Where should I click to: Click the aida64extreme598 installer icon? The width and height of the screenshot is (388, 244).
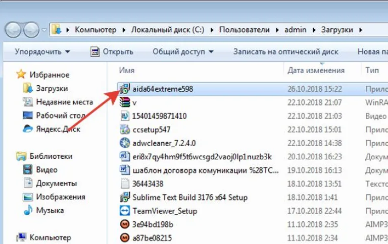125,89
